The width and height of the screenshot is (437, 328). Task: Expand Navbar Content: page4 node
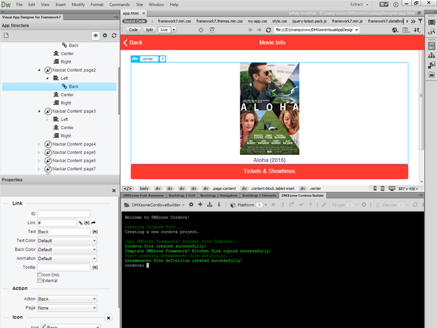(39, 145)
